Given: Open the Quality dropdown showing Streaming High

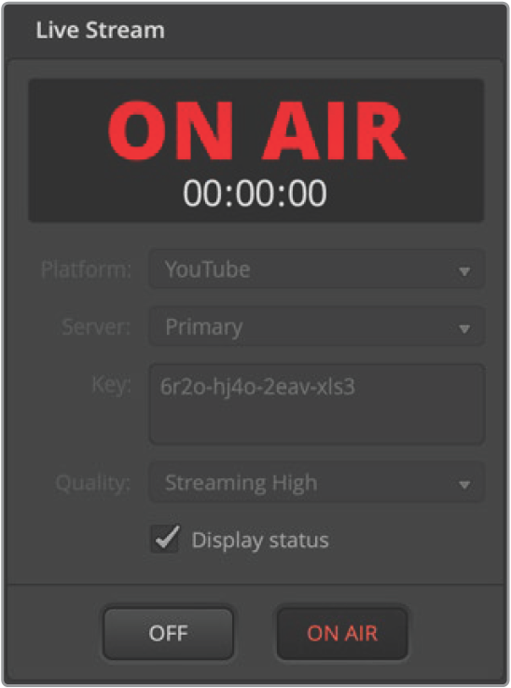Looking at the screenshot, I should tap(316, 483).
